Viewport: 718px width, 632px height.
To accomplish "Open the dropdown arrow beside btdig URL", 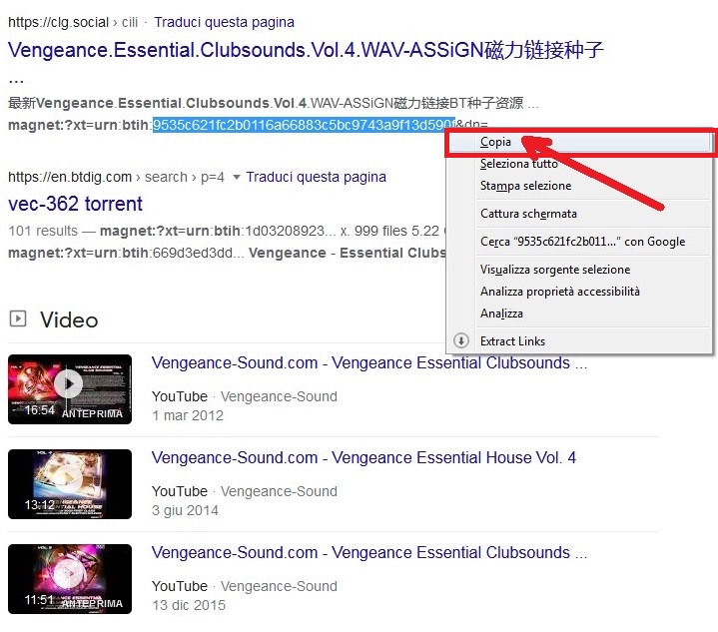I will point(237,178).
